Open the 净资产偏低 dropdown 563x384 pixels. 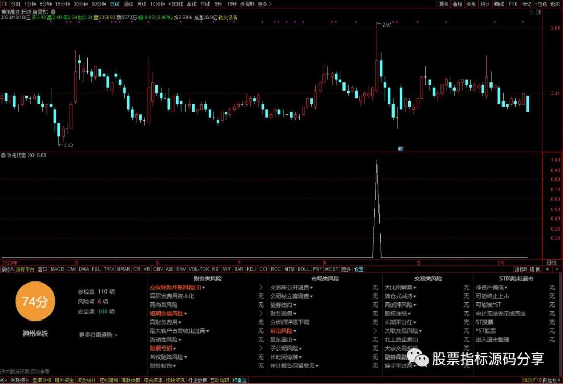click(492, 288)
